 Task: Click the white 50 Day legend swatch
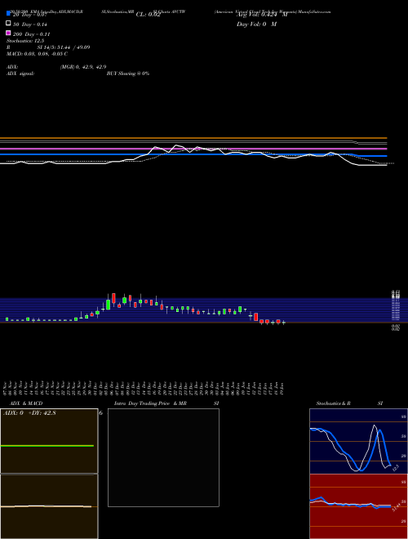[x=8, y=24]
